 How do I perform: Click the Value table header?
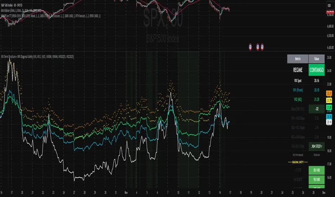pos(317,59)
